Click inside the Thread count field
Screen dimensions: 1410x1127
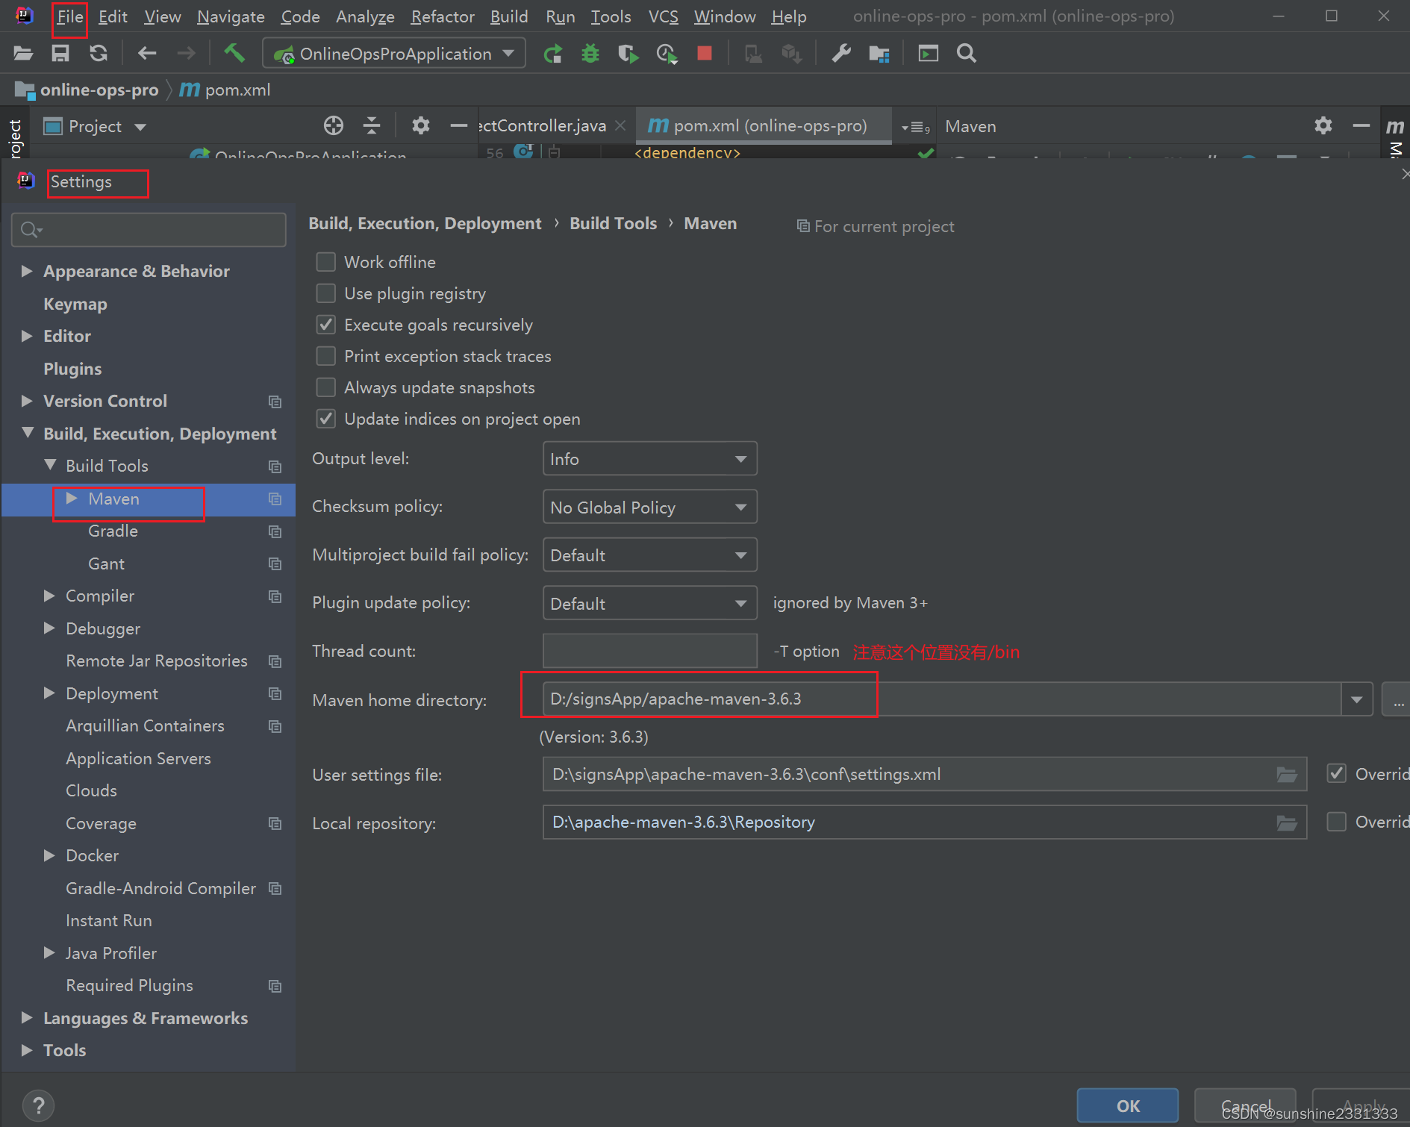pyautogui.click(x=649, y=650)
